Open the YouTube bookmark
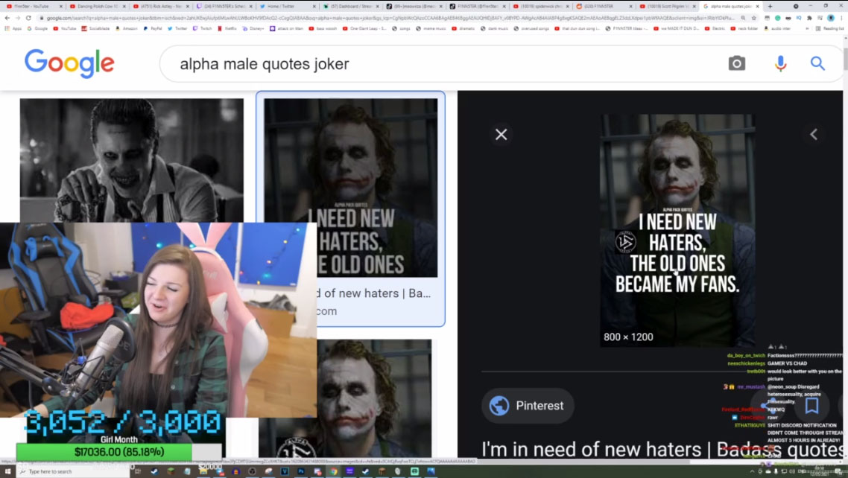The image size is (848, 478). pos(64,28)
